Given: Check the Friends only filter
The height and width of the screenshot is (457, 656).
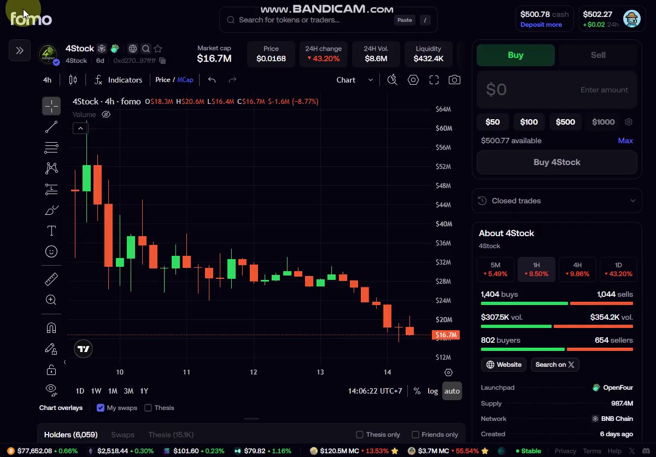Looking at the screenshot, I should click(415, 435).
